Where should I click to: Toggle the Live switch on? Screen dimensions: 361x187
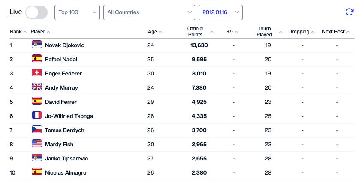tap(36, 12)
